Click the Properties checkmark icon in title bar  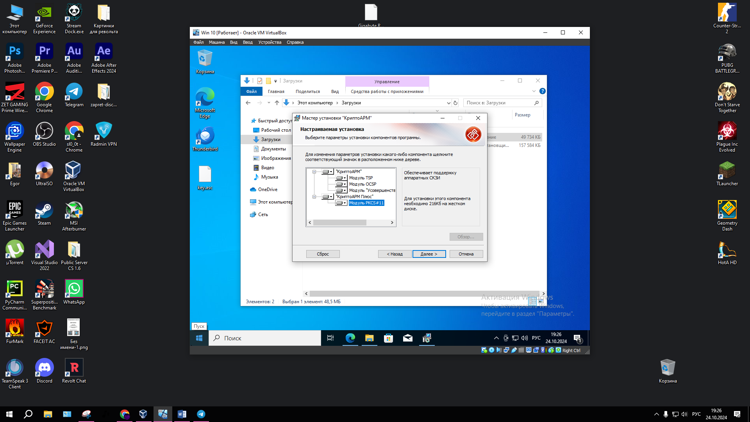260,81
